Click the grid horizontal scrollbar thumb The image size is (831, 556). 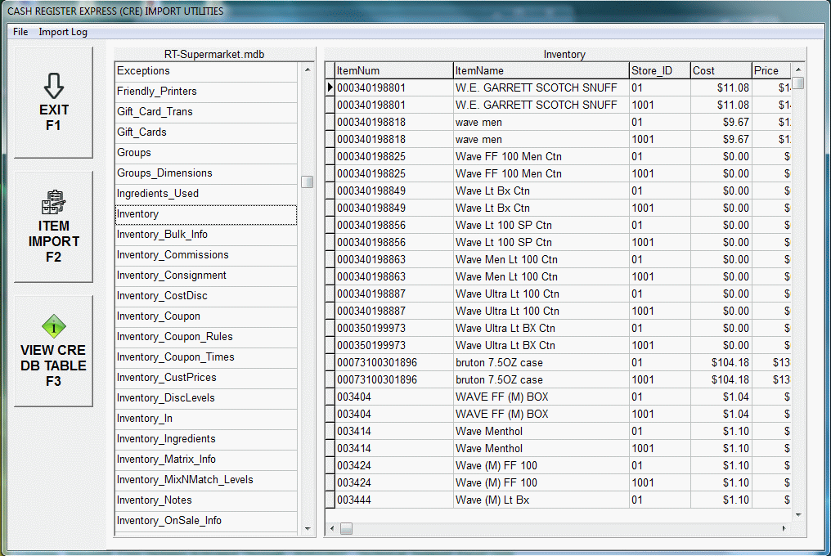coord(347,529)
